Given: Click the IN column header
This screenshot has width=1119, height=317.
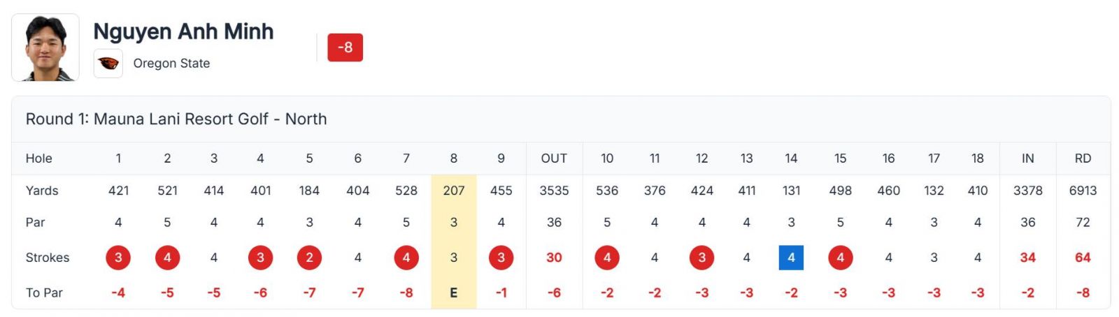Looking at the screenshot, I should (x=1027, y=158).
